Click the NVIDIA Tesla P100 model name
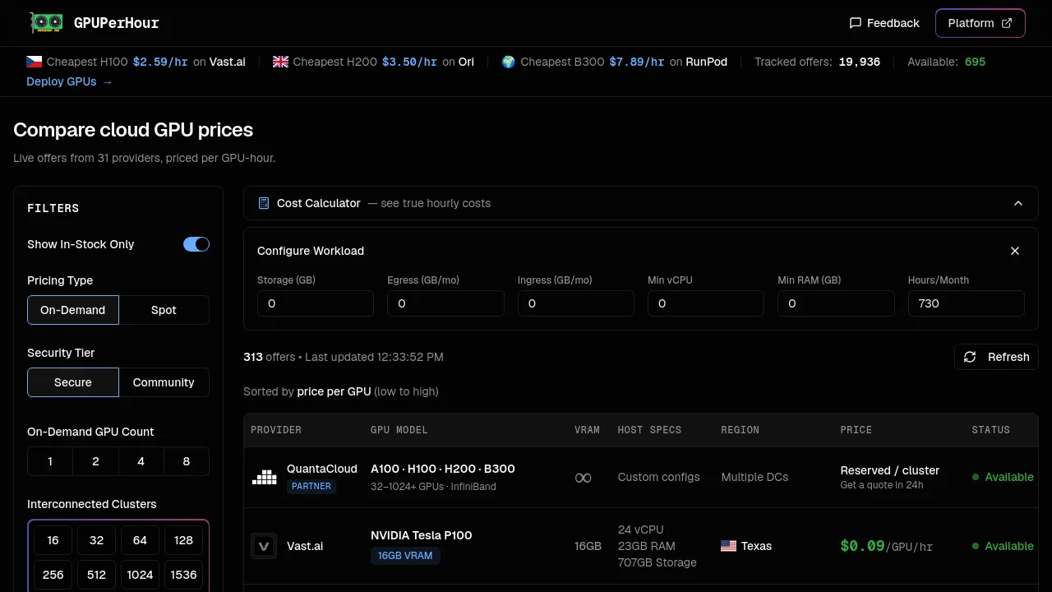Image resolution: width=1052 pixels, height=592 pixels. (422, 535)
